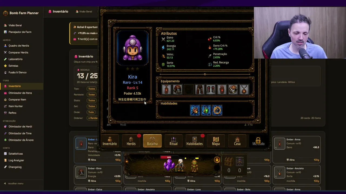Click the Crit % value 6.03%
Viewport: 346px width, 194px height.
coord(217,41)
